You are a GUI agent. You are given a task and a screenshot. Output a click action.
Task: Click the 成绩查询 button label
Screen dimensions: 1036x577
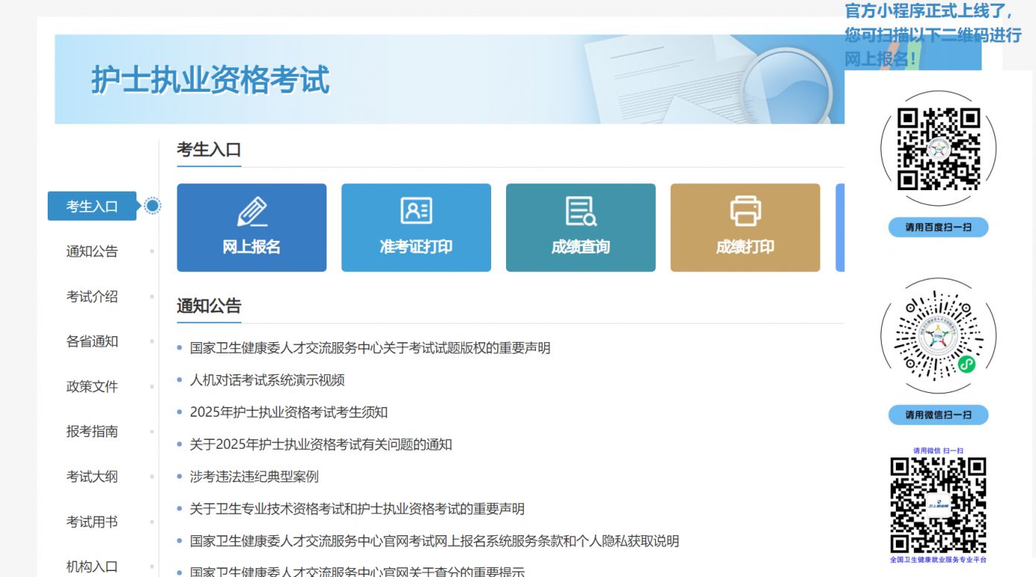pyautogui.click(x=581, y=247)
